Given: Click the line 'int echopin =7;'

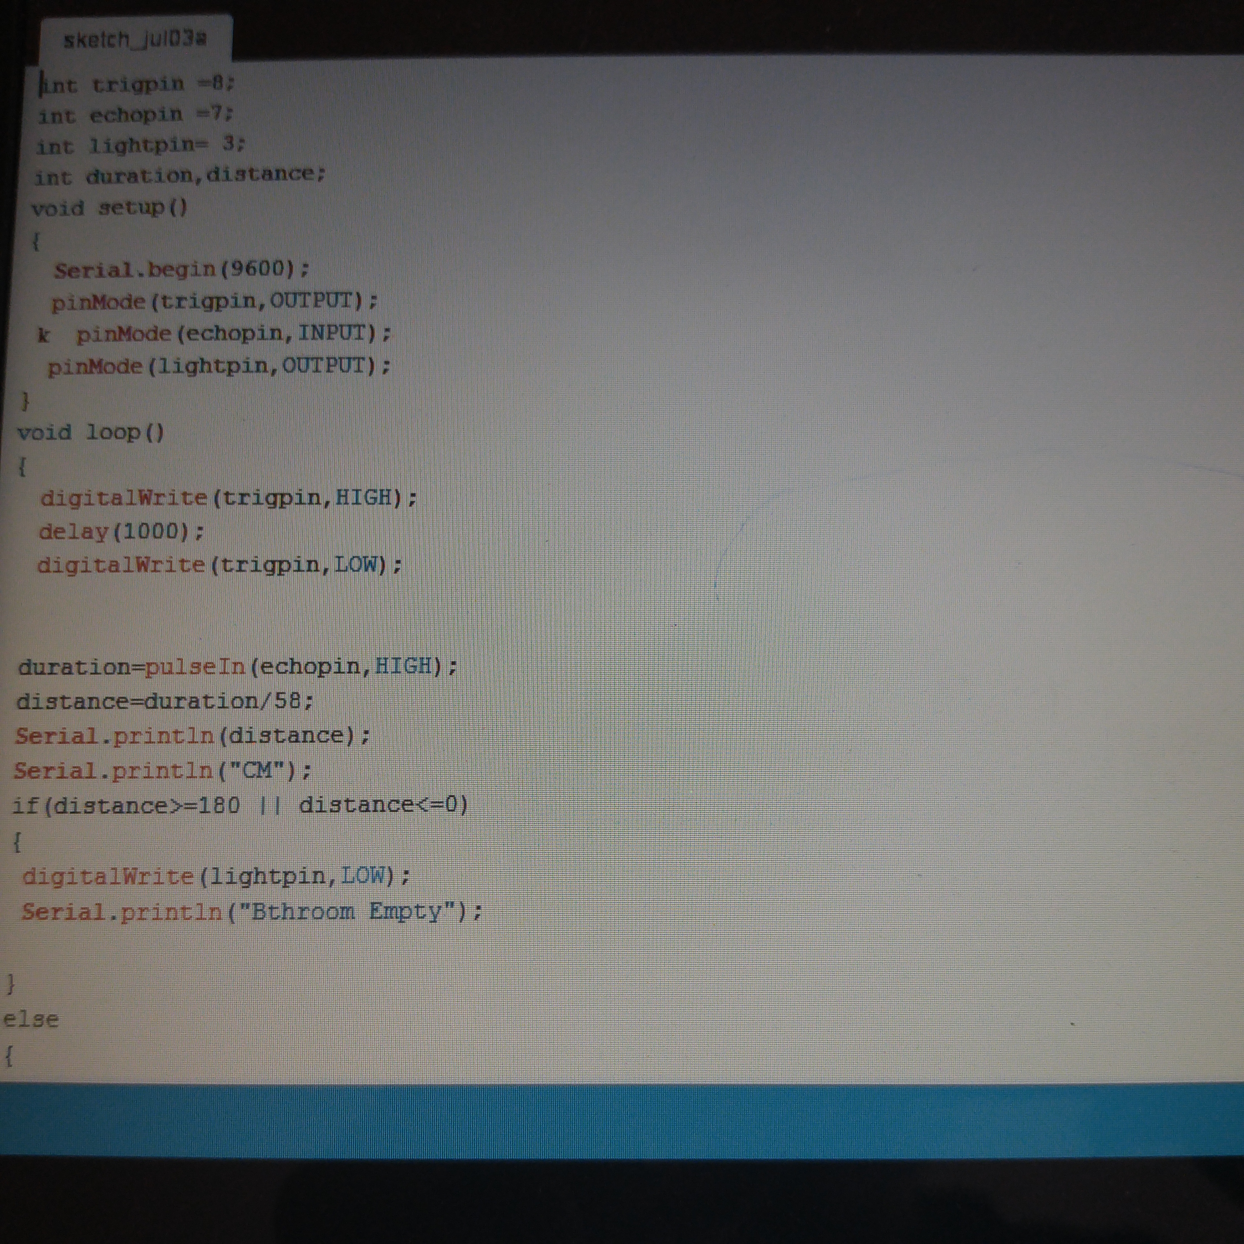Looking at the screenshot, I should [x=135, y=115].
